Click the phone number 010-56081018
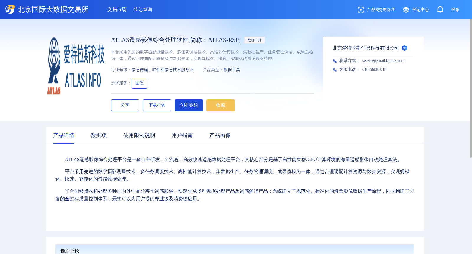This screenshot has height=254, width=472. [x=374, y=70]
